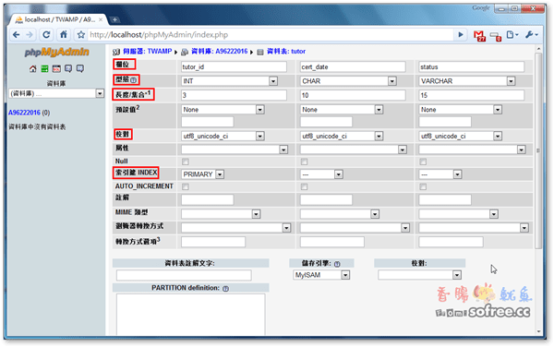Viewport: 554px width, 347px height.
Task: Open INT type dropdown for tutor_id
Action: click(229, 81)
